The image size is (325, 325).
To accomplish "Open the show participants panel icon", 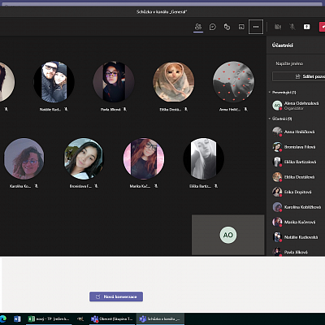I will (198, 27).
